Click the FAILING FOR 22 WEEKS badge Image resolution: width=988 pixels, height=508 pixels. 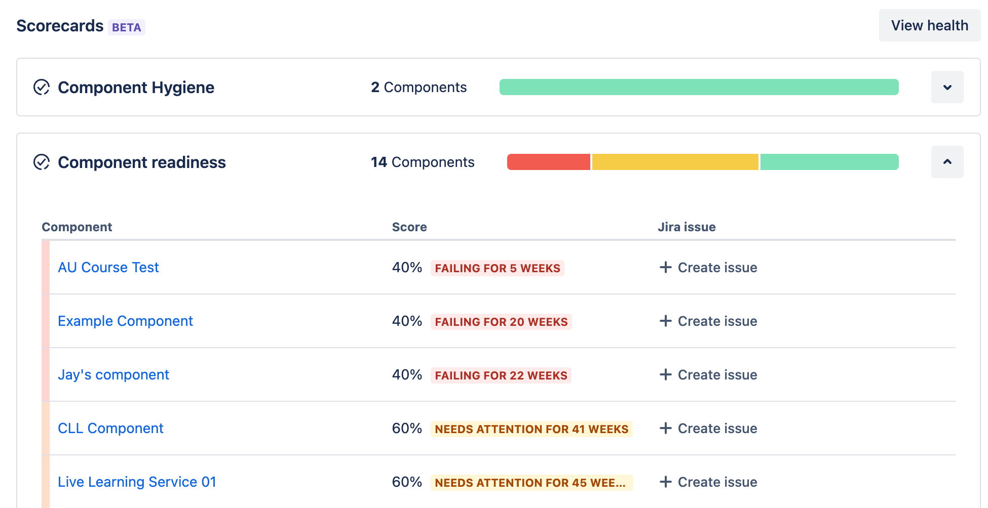coord(500,375)
